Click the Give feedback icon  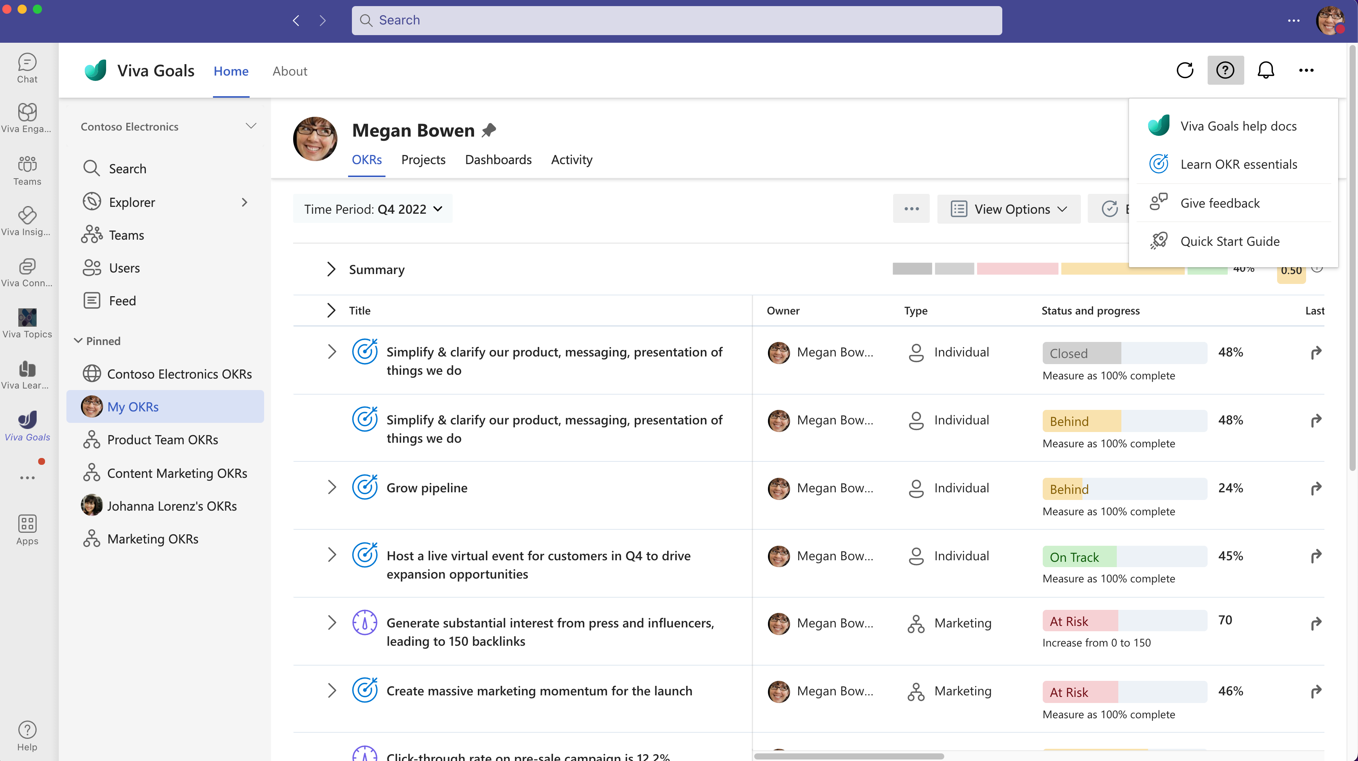point(1158,202)
